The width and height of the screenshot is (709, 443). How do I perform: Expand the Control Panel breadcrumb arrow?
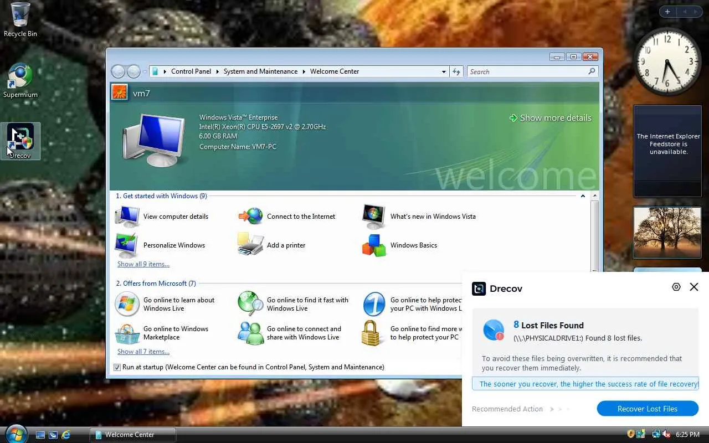217,71
